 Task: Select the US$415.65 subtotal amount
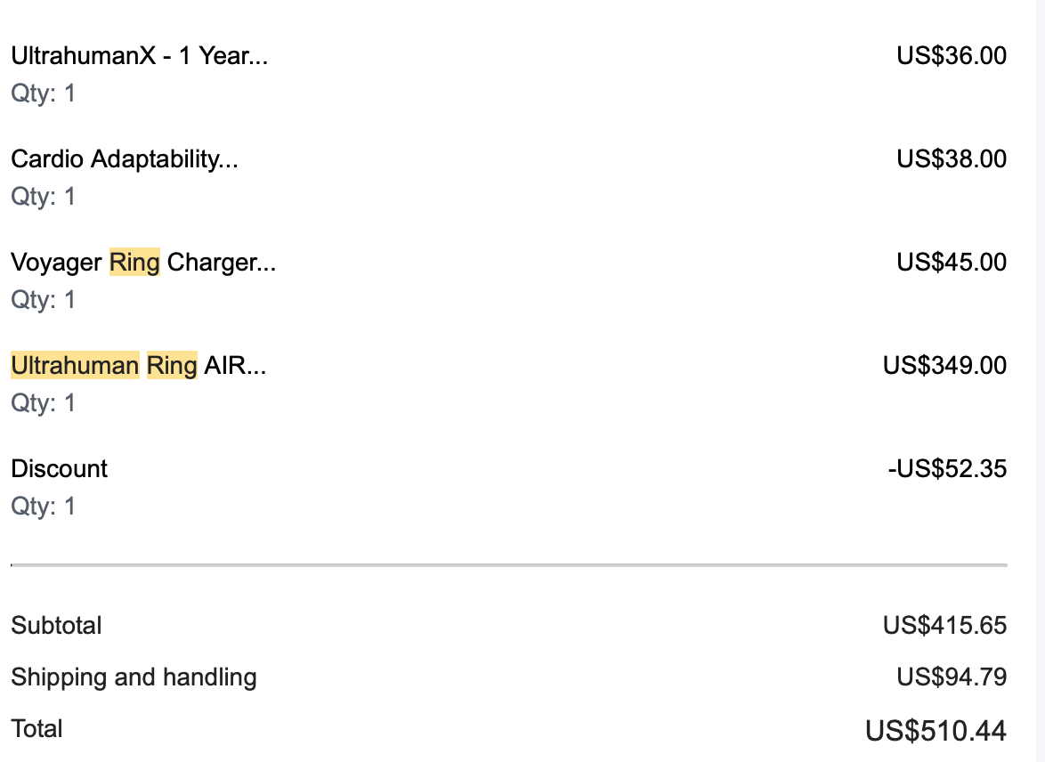point(944,626)
